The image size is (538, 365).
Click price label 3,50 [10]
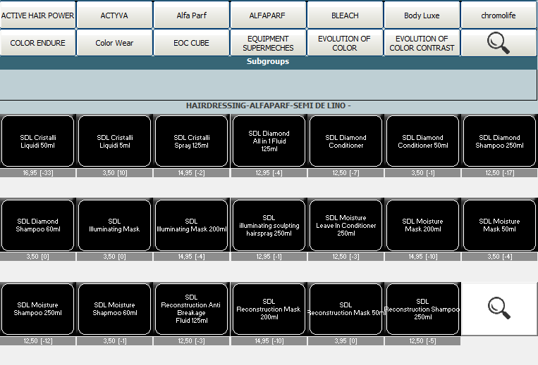click(115, 173)
